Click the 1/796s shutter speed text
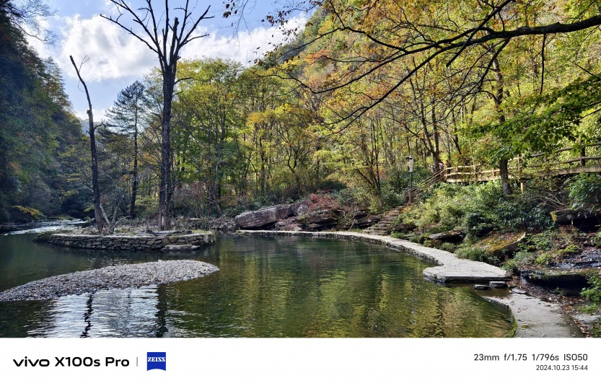The width and height of the screenshot is (601, 386). click(545, 357)
